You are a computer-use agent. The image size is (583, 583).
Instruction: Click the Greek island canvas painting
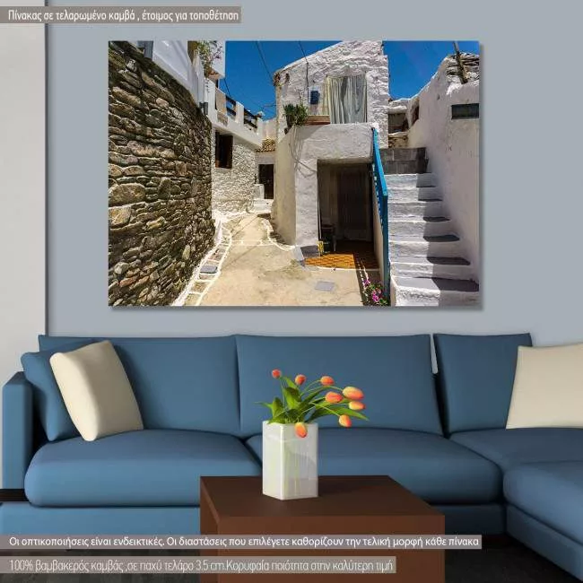click(293, 173)
